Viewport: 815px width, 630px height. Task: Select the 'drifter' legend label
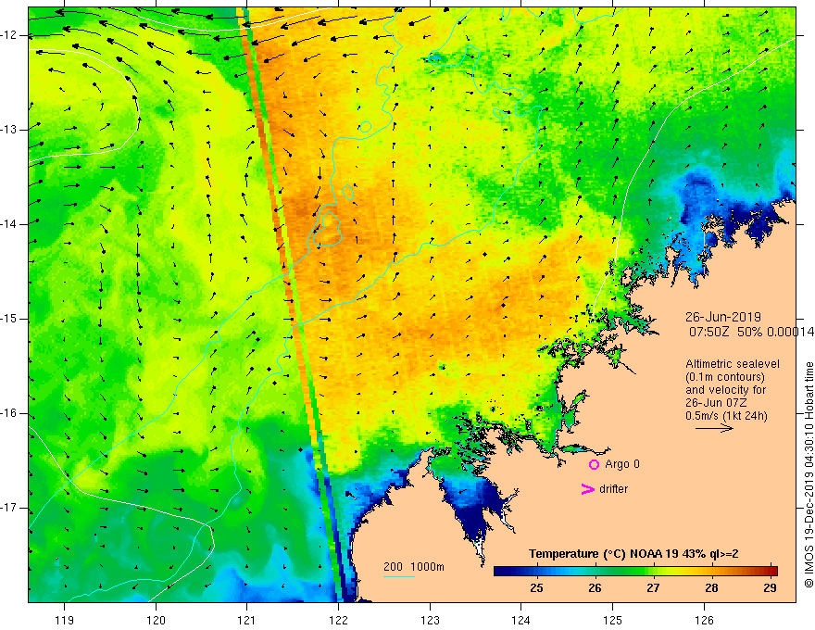[613, 489]
